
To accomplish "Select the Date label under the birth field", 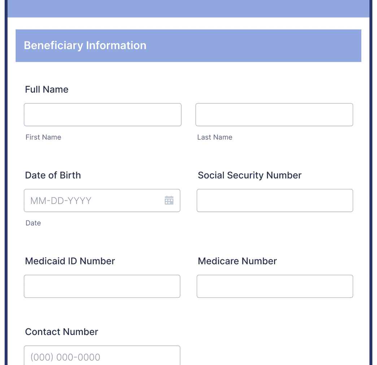I will point(33,223).
